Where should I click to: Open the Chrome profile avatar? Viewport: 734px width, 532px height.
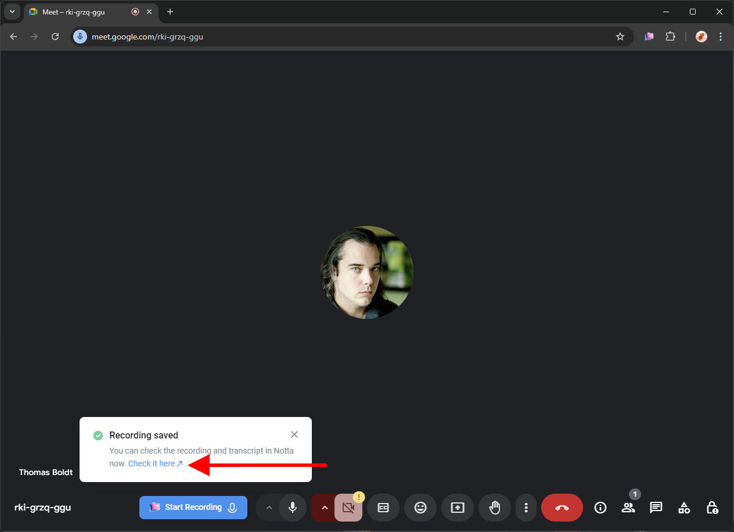pos(701,37)
